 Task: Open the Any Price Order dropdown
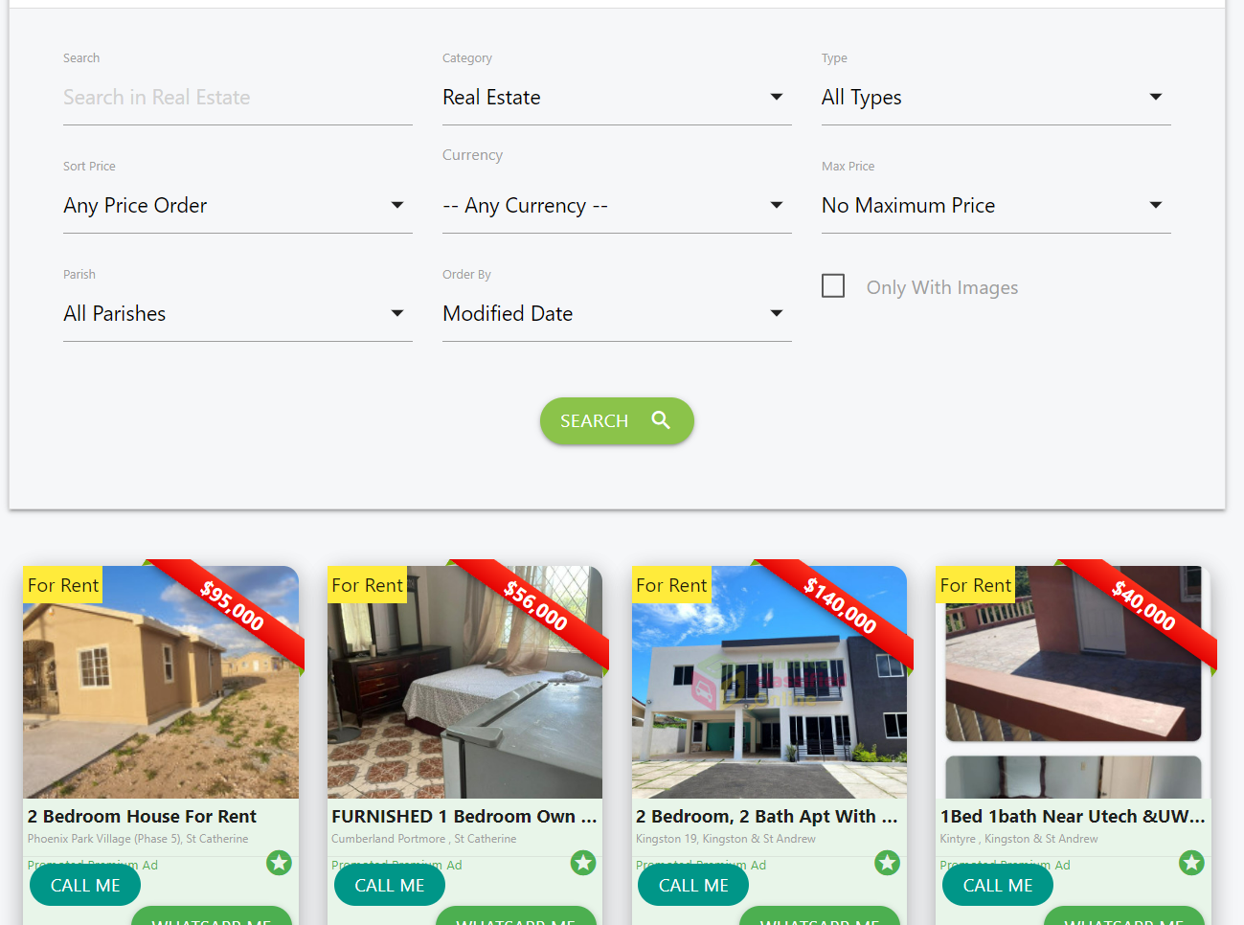(x=237, y=206)
